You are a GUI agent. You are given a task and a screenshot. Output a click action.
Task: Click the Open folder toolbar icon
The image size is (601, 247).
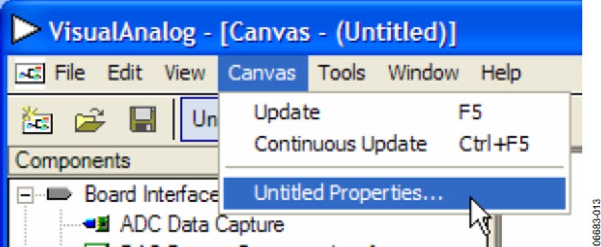[90, 120]
